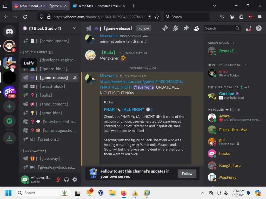Toggle the member list icon
Viewport: 266px width, 199px height.
click(x=196, y=29)
